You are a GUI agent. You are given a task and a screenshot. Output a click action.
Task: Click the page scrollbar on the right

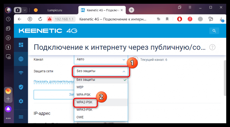tap(225, 78)
